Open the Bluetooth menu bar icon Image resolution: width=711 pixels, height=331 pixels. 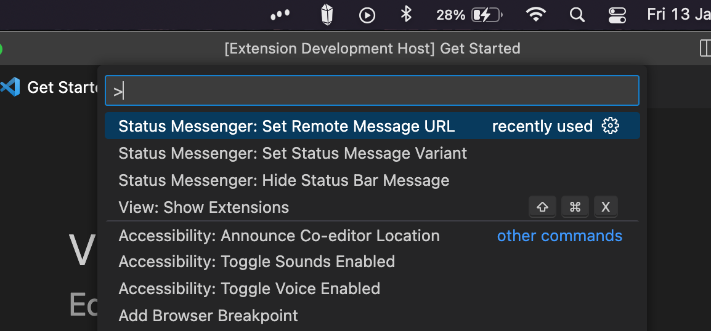(406, 15)
